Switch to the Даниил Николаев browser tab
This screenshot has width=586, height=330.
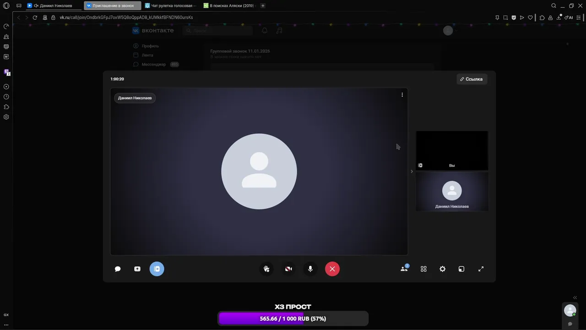(54, 5)
